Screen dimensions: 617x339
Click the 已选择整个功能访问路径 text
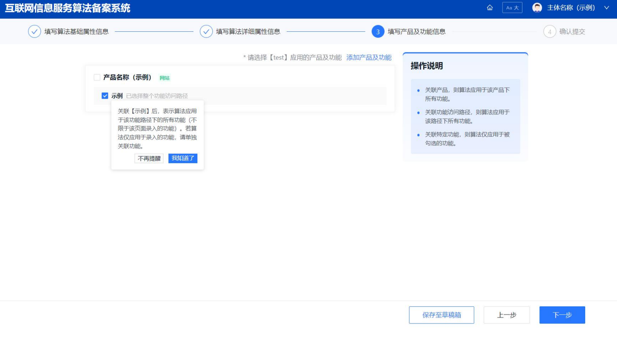(x=157, y=96)
